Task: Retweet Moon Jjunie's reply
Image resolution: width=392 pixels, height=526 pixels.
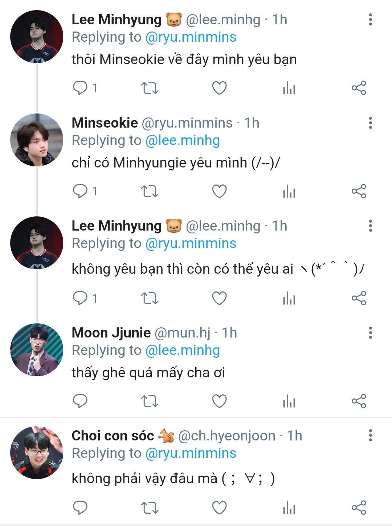Action: tap(150, 401)
